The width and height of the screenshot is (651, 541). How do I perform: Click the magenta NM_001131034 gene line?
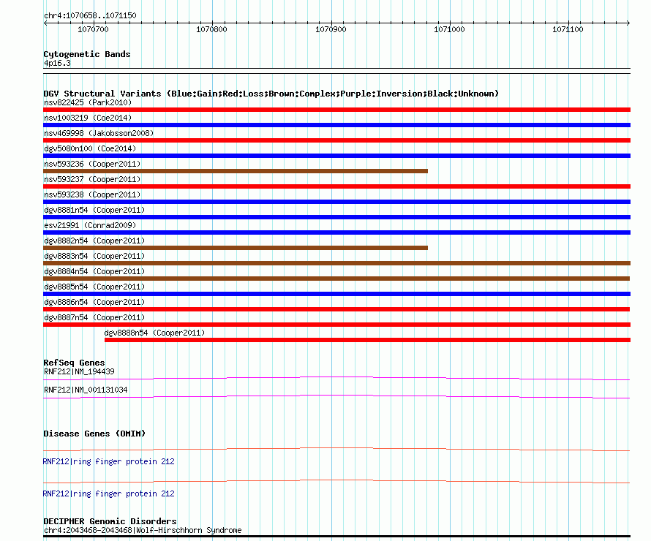pyautogui.click(x=336, y=396)
